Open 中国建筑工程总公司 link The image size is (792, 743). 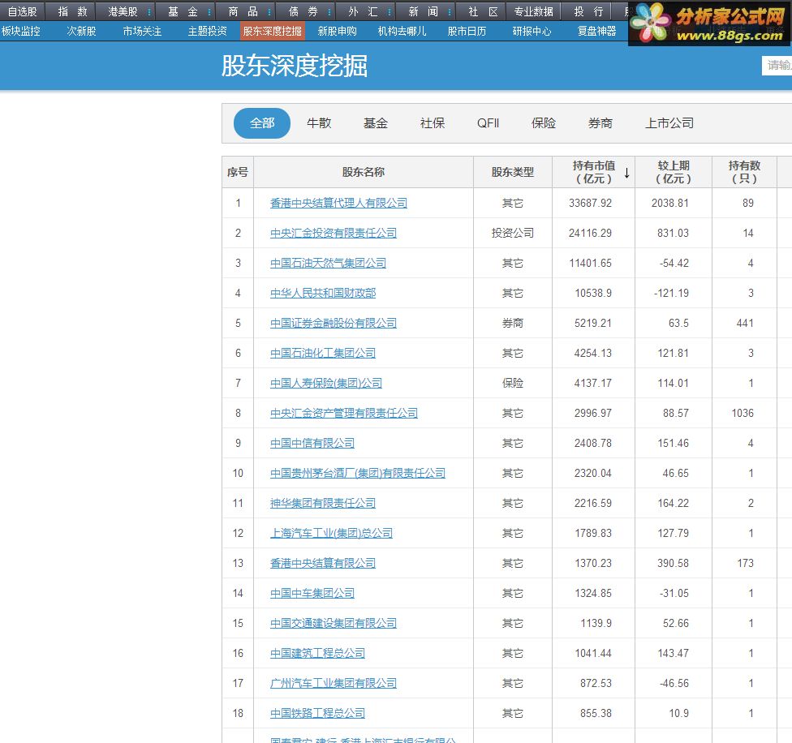click(317, 654)
